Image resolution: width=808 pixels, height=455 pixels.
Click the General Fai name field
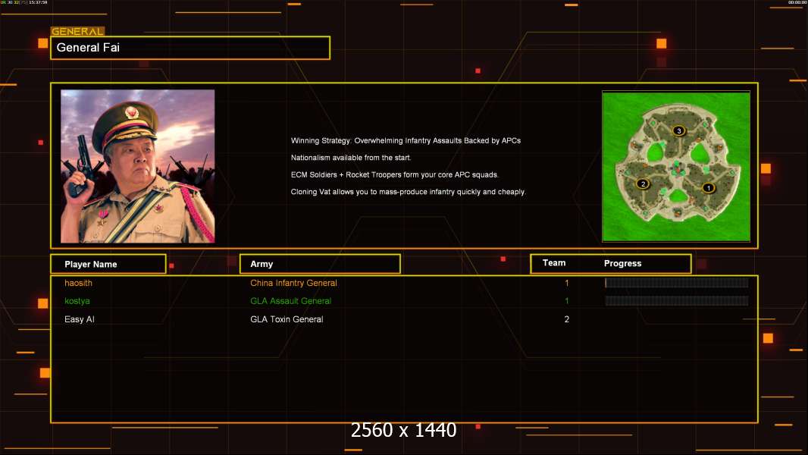[x=190, y=48]
